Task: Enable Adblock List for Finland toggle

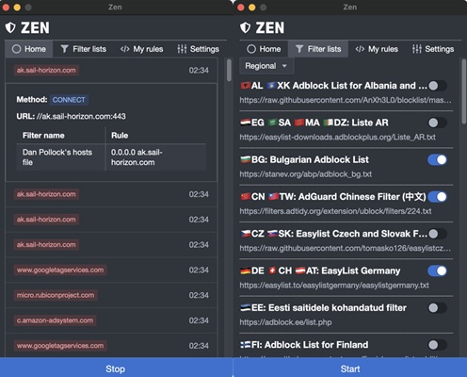Action: click(x=437, y=345)
